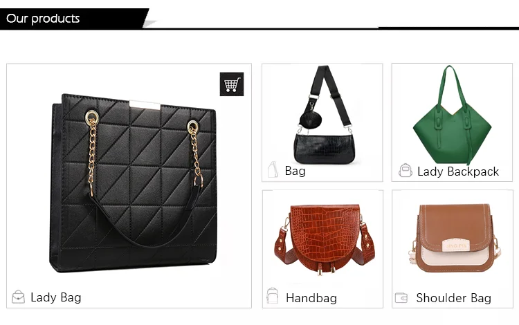This screenshot has height=325, width=519.
Task: Open the Lady Bag category link
Action: pos(56,297)
